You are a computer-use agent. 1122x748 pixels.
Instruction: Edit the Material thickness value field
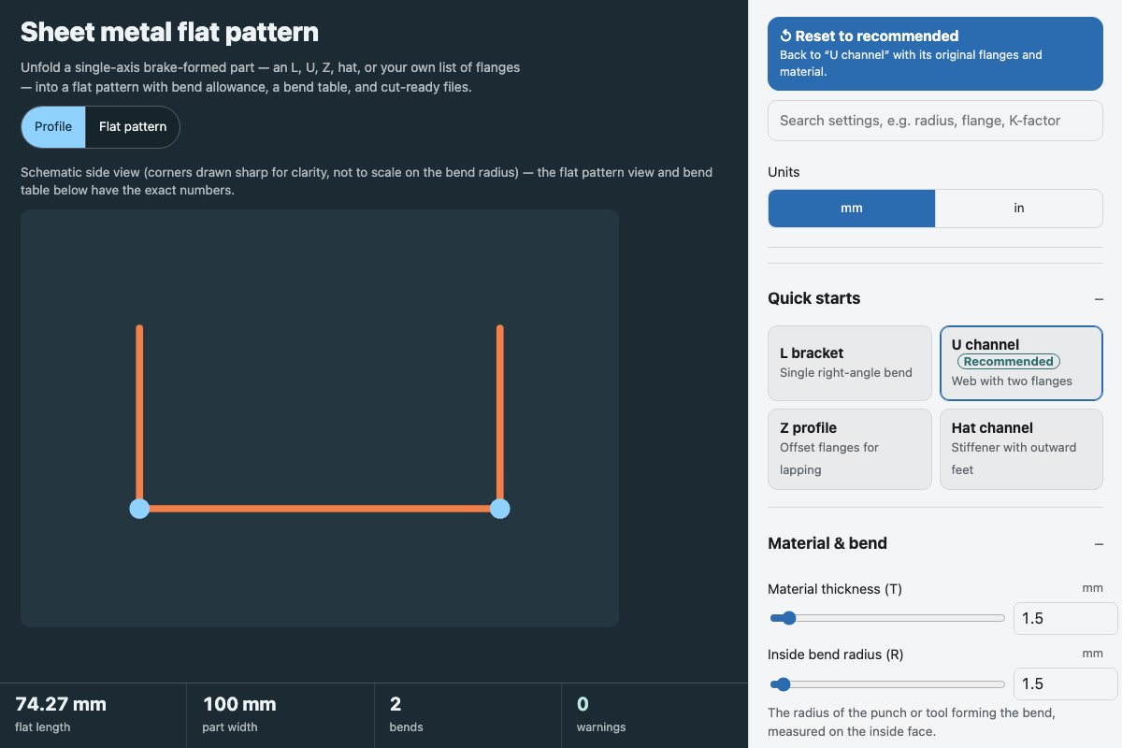pyautogui.click(x=1065, y=618)
